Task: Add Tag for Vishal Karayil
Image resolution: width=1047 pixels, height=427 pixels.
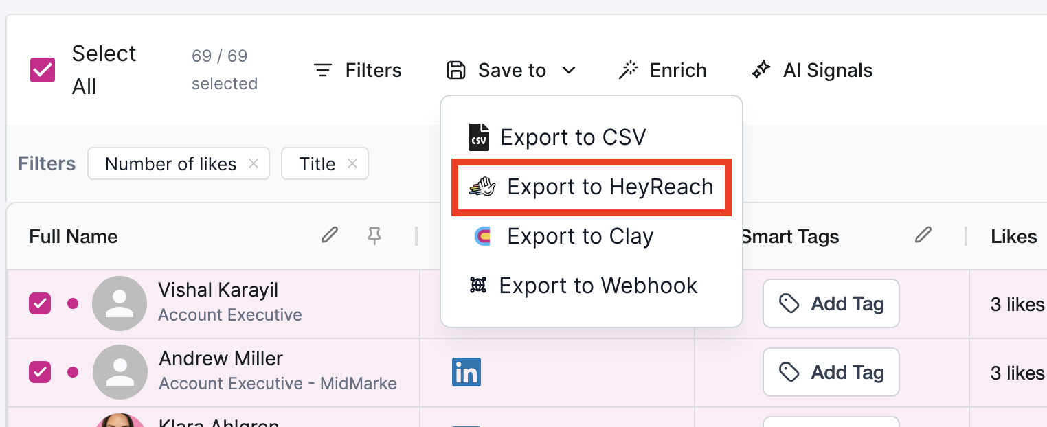Action: tap(831, 303)
